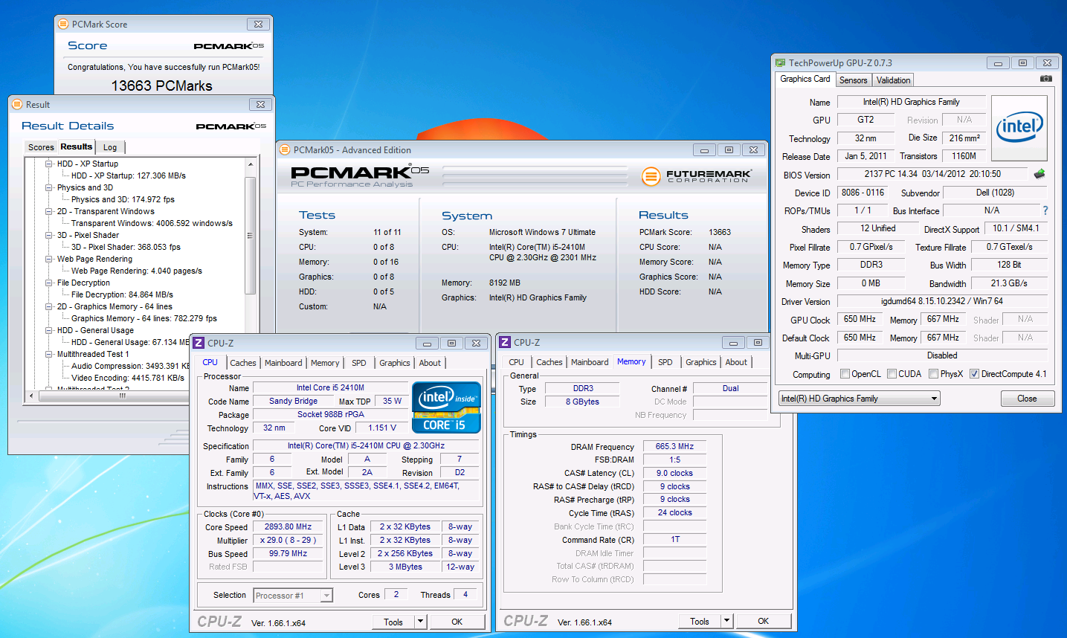Select 'Video Encoding: 4415.781 KB/s' row
The image size is (1067, 638).
click(x=128, y=378)
